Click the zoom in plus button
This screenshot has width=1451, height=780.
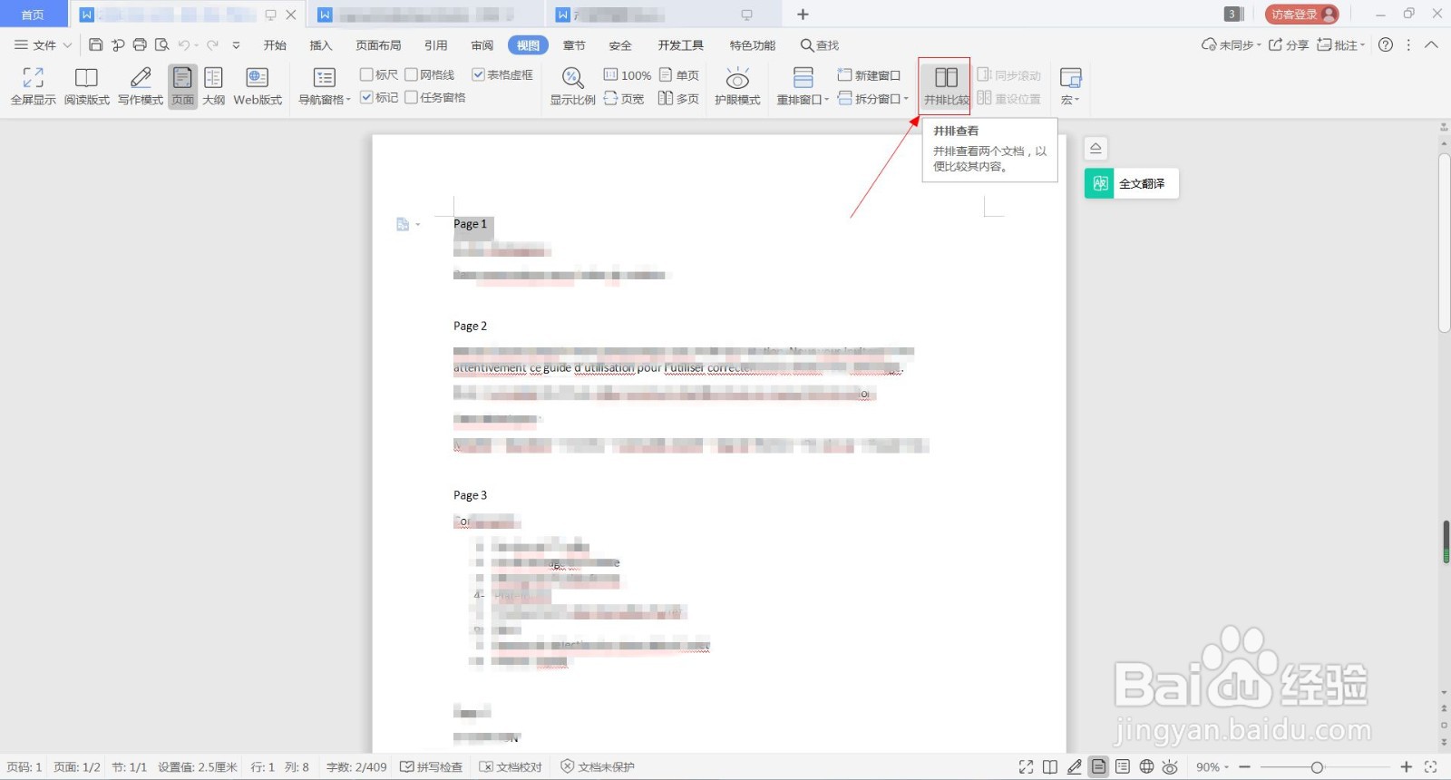[x=1407, y=766]
